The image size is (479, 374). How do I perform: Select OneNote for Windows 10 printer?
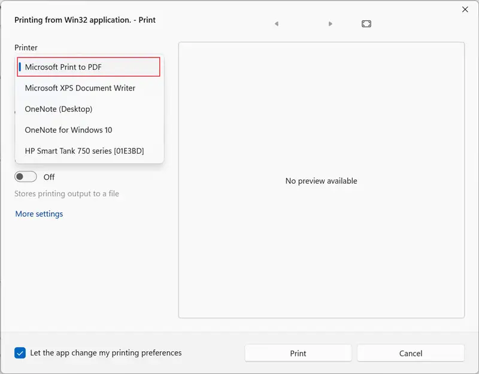[x=68, y=130]
